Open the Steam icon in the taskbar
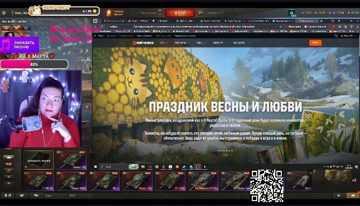360x206 pixels. (184, 167)
